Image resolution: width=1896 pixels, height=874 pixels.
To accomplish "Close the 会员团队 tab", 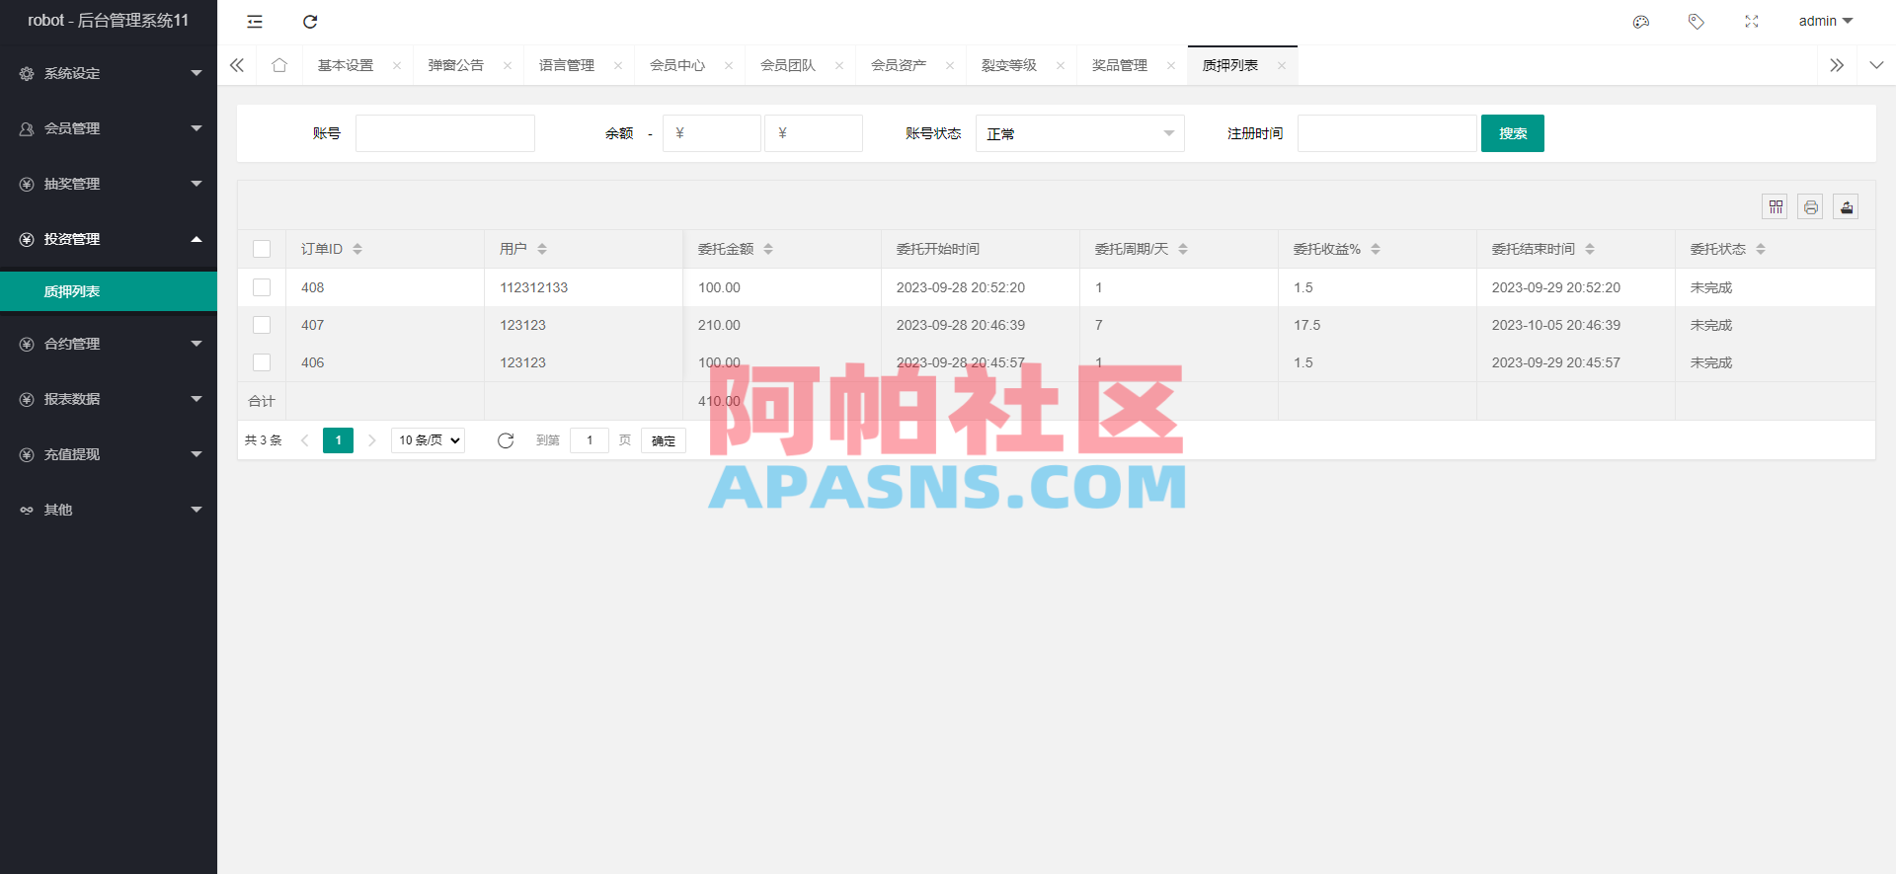I will click(839, 66).
